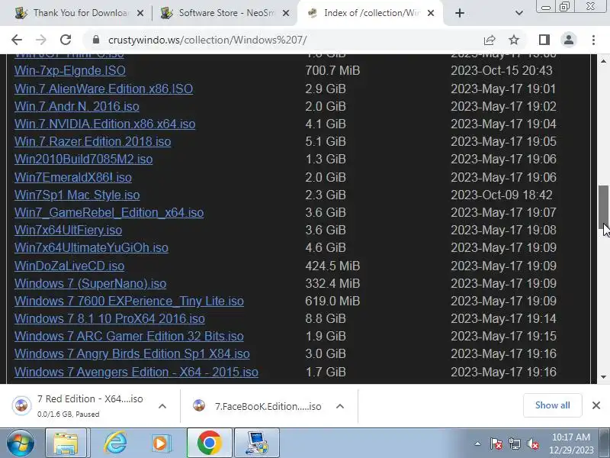Open the Windows Start menu
610x458 pixels.
click(20, 443)
